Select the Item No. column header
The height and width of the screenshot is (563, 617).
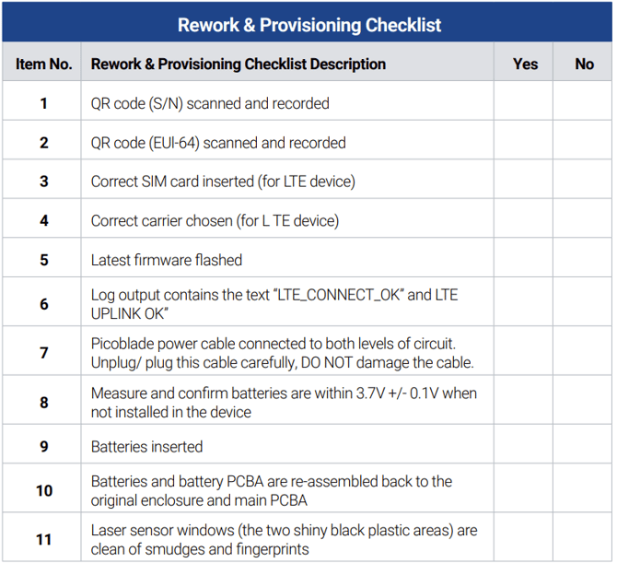pyautogui.click(x=43, y=65)
